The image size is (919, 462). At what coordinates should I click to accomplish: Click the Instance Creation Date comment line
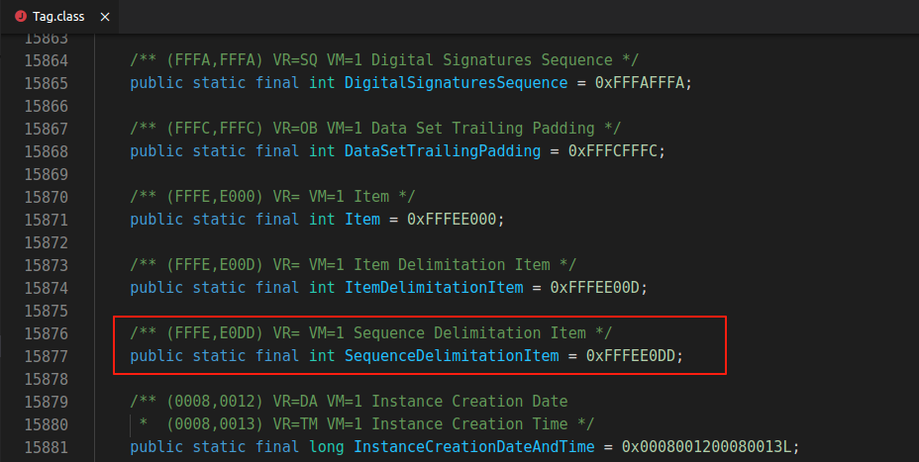tap(349, 402)
